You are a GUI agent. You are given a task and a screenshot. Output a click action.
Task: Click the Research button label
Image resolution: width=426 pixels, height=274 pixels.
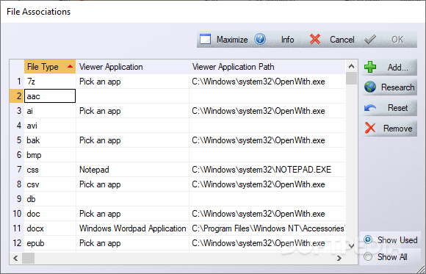click(x=398, y=87)
